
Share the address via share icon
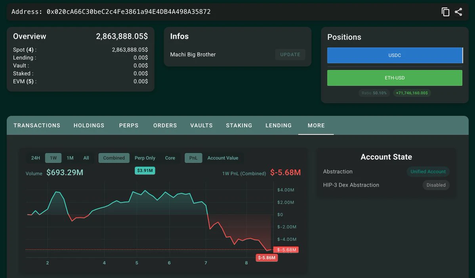[x=458, y=12]
